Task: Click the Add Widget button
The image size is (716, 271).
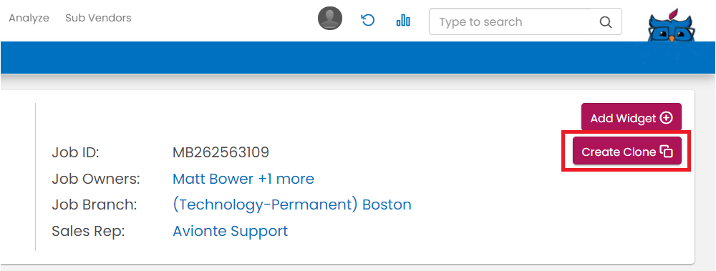Action: click(x=631, y=117)
